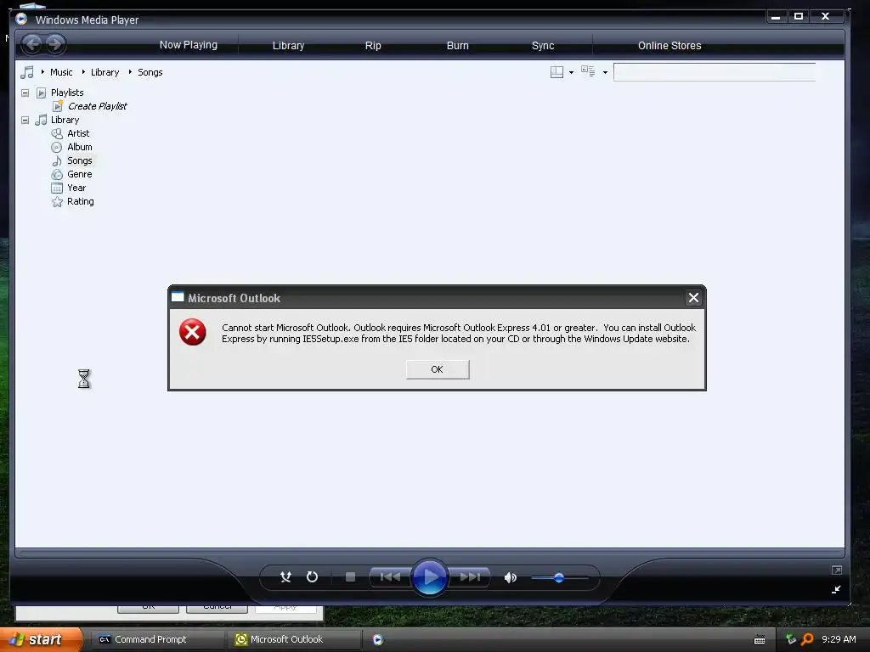Switch to the Sync tab

coord(543,46)
